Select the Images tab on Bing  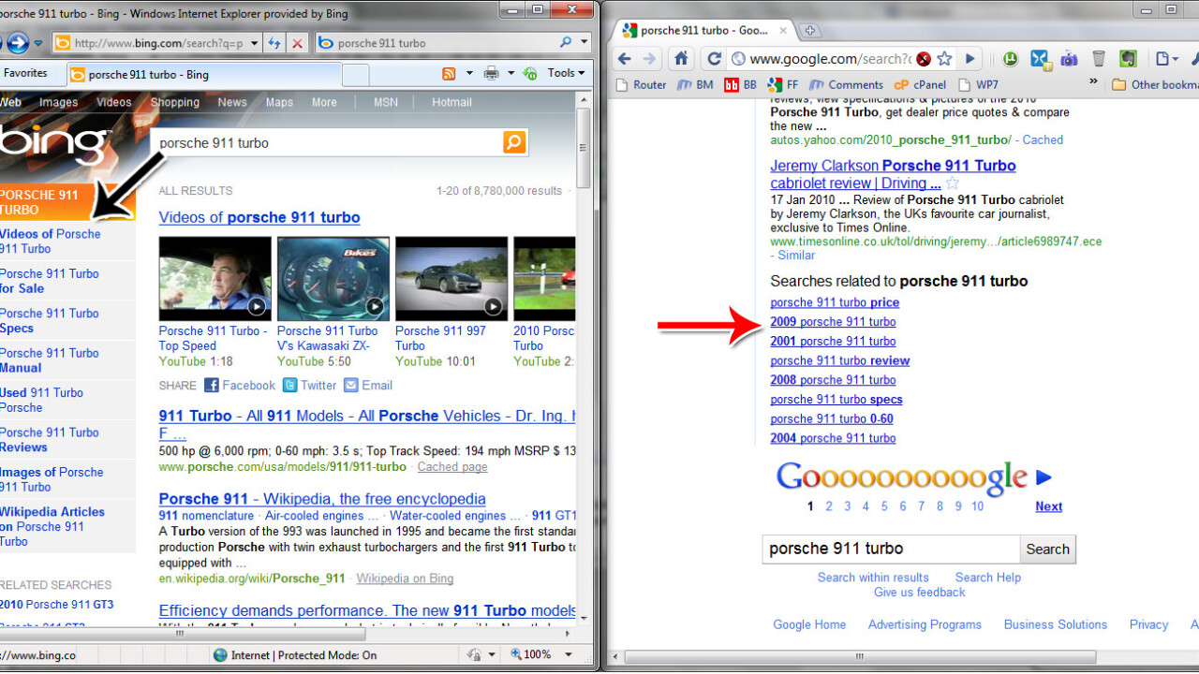[x=58, y=102]
